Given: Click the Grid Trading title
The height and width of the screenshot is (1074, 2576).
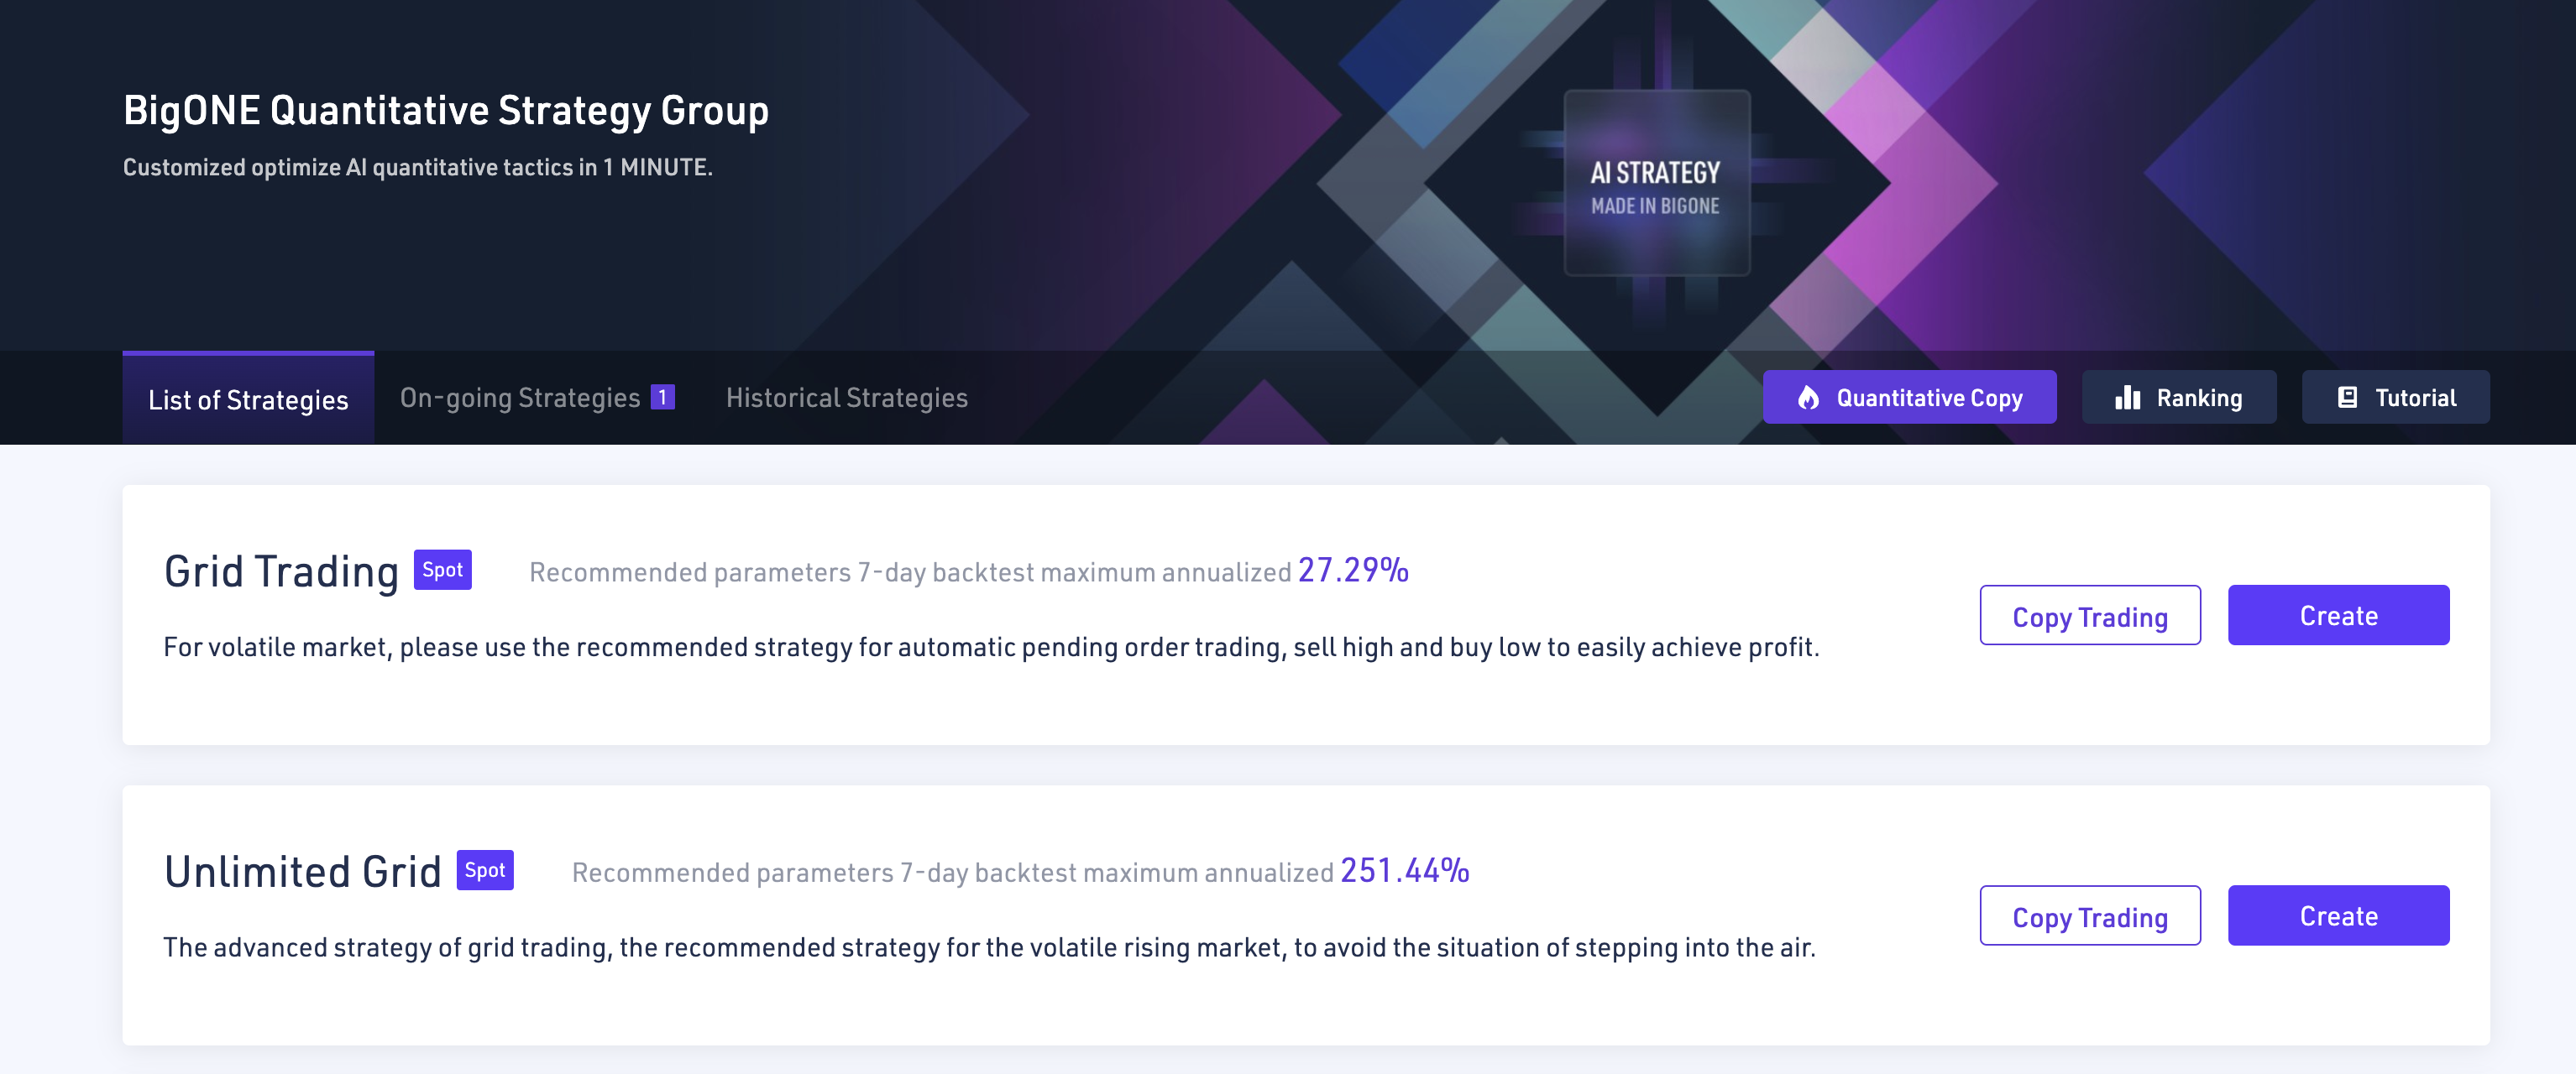Looking at the screenshot, I should (x=281, y=572).
